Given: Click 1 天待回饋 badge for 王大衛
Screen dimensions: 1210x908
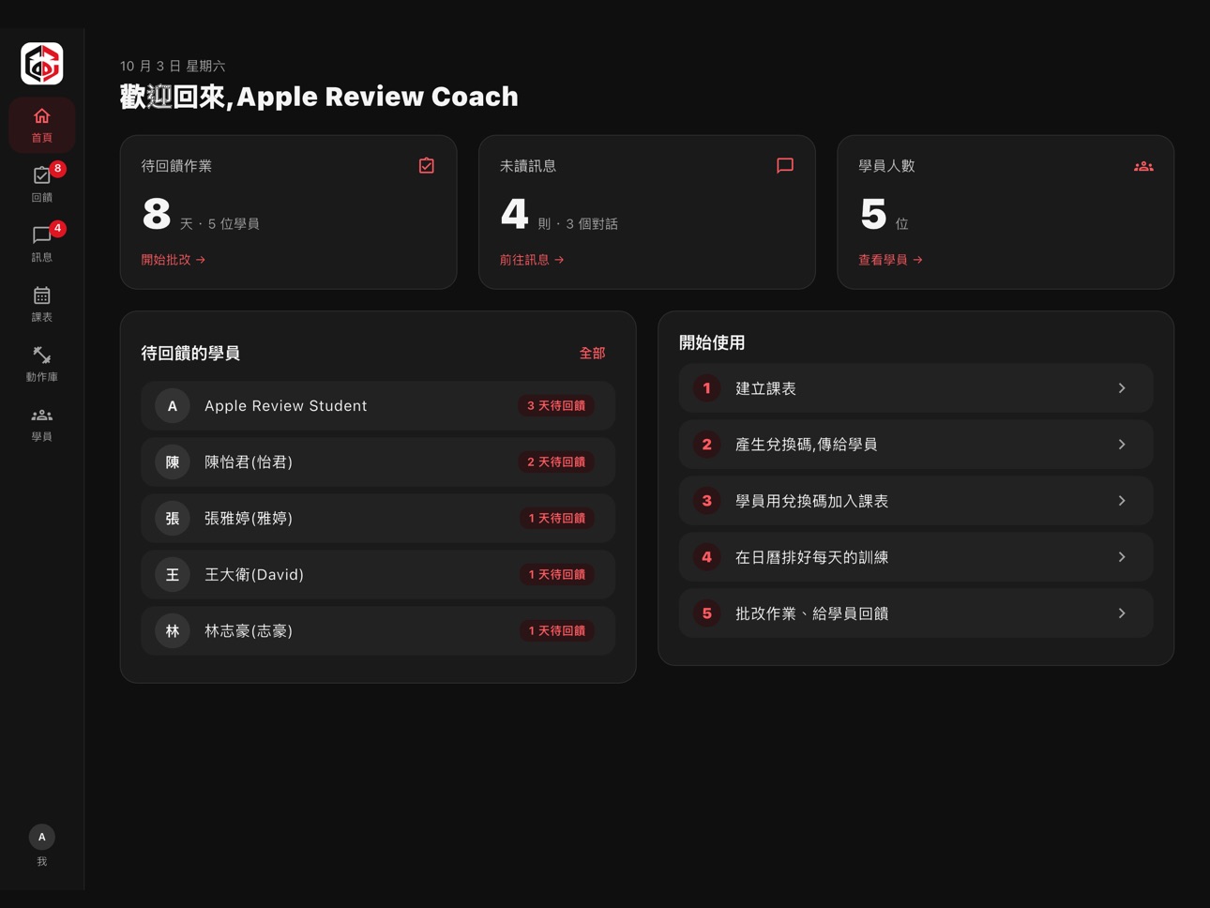Looking at the screenshot, I should point(556,575).
